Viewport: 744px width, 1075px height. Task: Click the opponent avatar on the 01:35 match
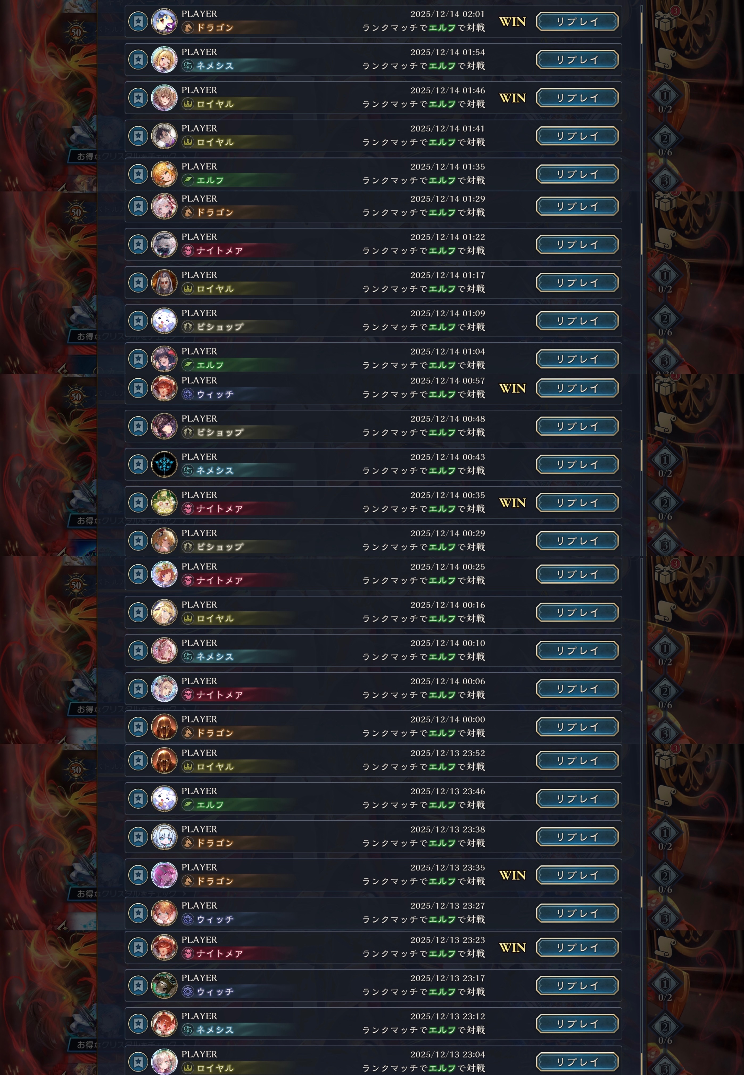tap(164, 174)
